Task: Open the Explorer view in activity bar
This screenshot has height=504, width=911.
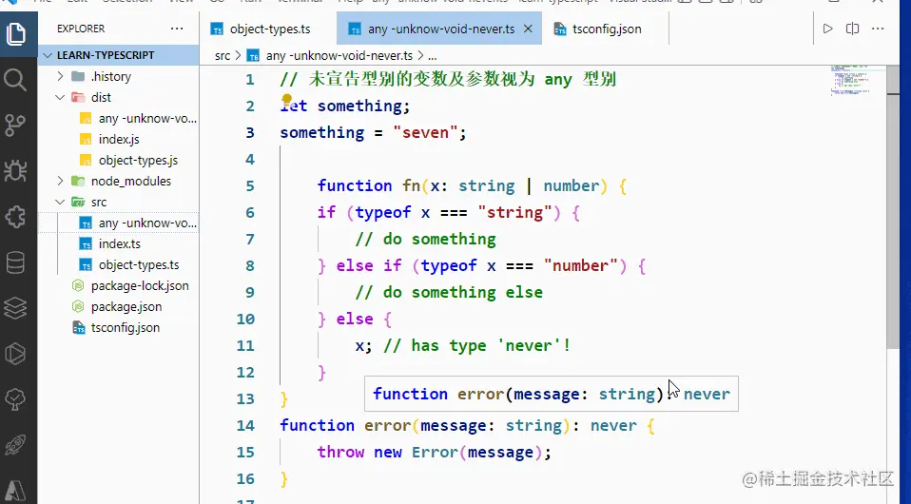Action: coord(15,34)
